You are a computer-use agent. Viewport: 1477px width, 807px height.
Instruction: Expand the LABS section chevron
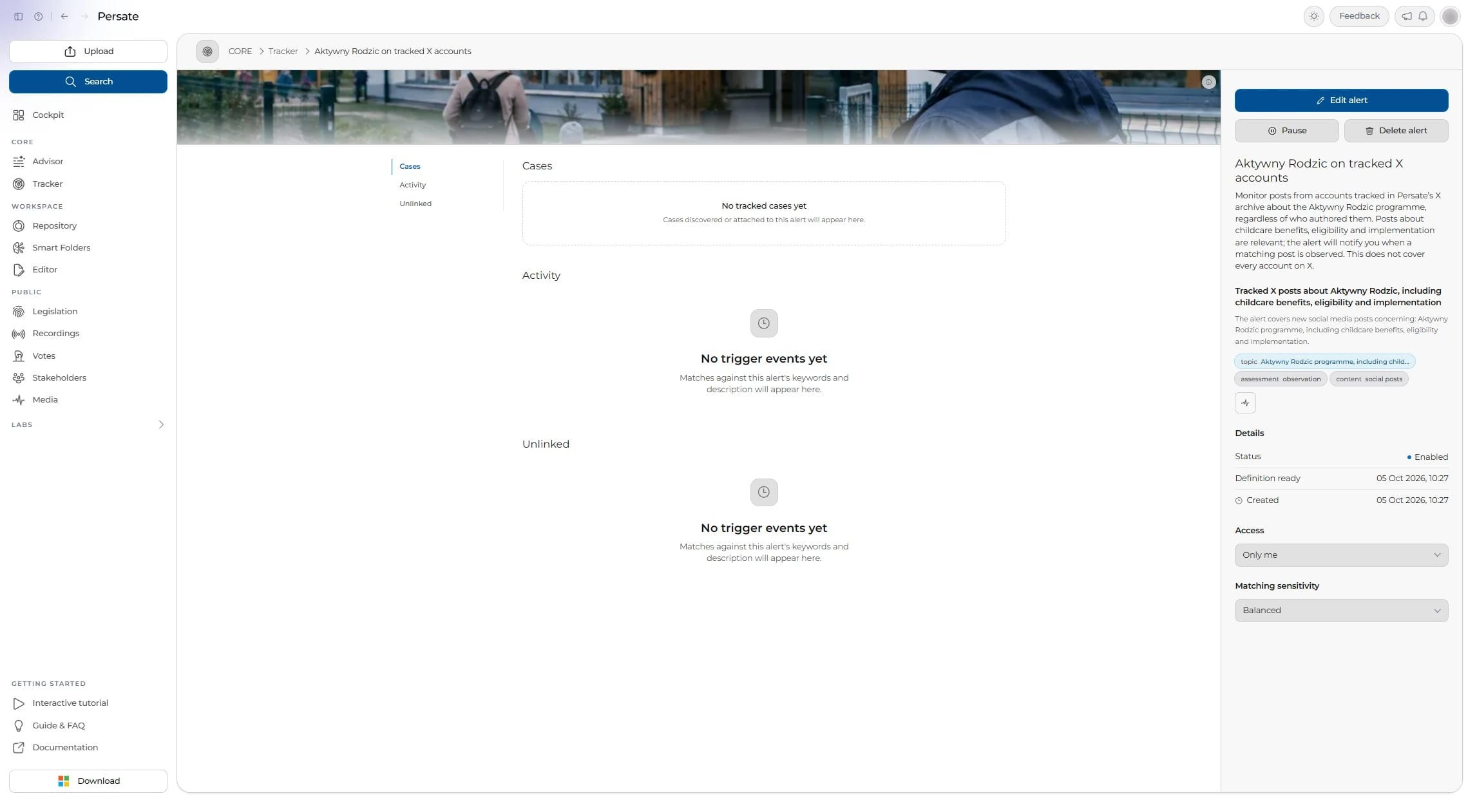(161, 425)
